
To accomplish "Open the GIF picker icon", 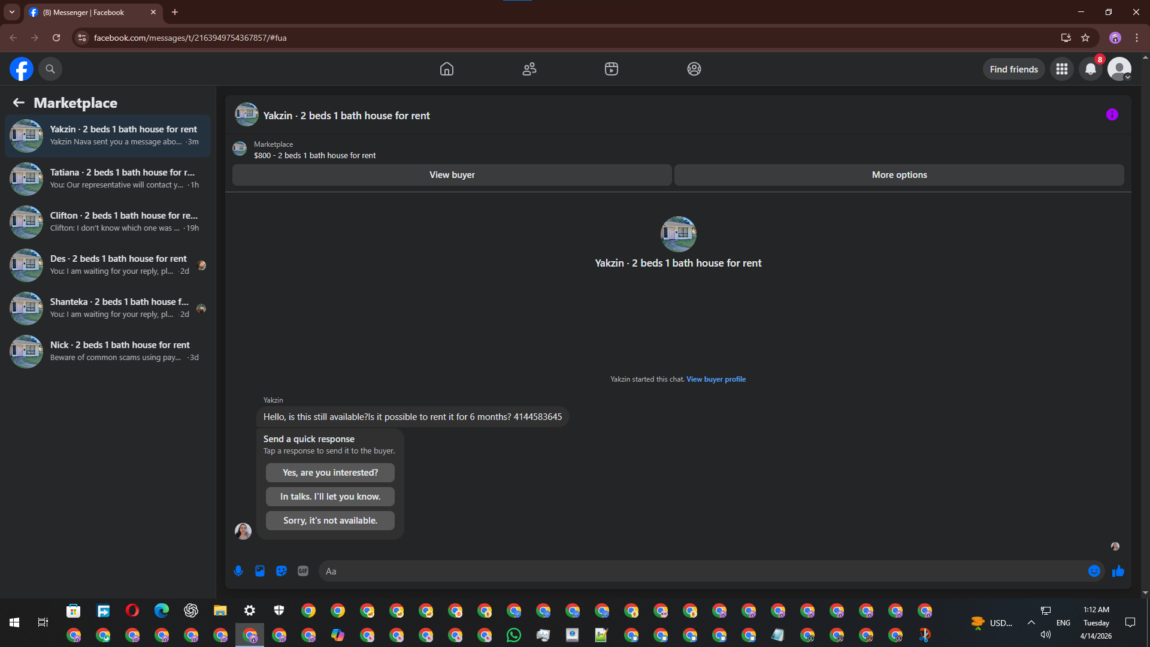I will [303, 571].
